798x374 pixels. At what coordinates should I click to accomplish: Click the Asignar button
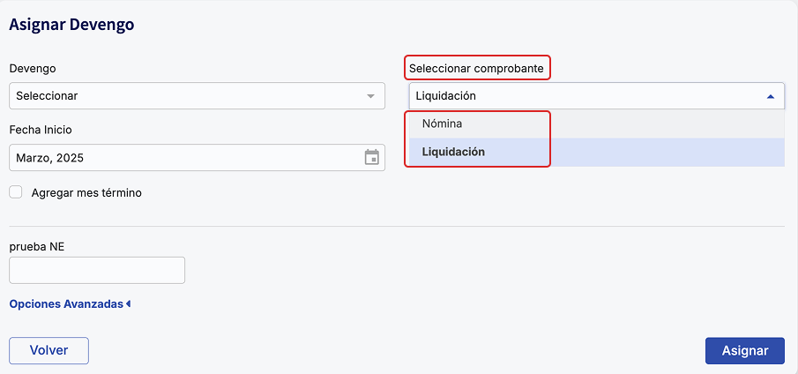coord(745,350)
